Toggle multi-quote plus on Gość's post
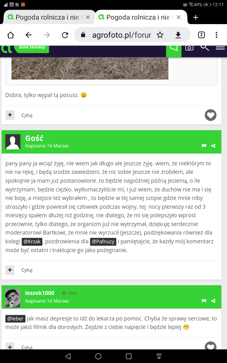Screen dimensions: 227x363 (10, 270)
